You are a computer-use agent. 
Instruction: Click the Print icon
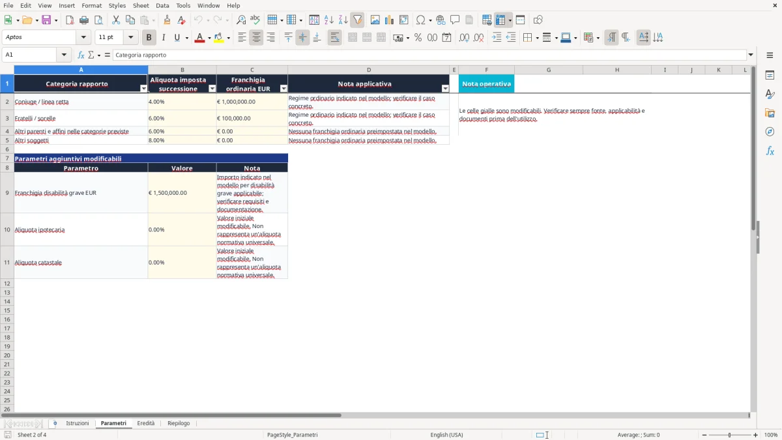click(x=84, y=20)
